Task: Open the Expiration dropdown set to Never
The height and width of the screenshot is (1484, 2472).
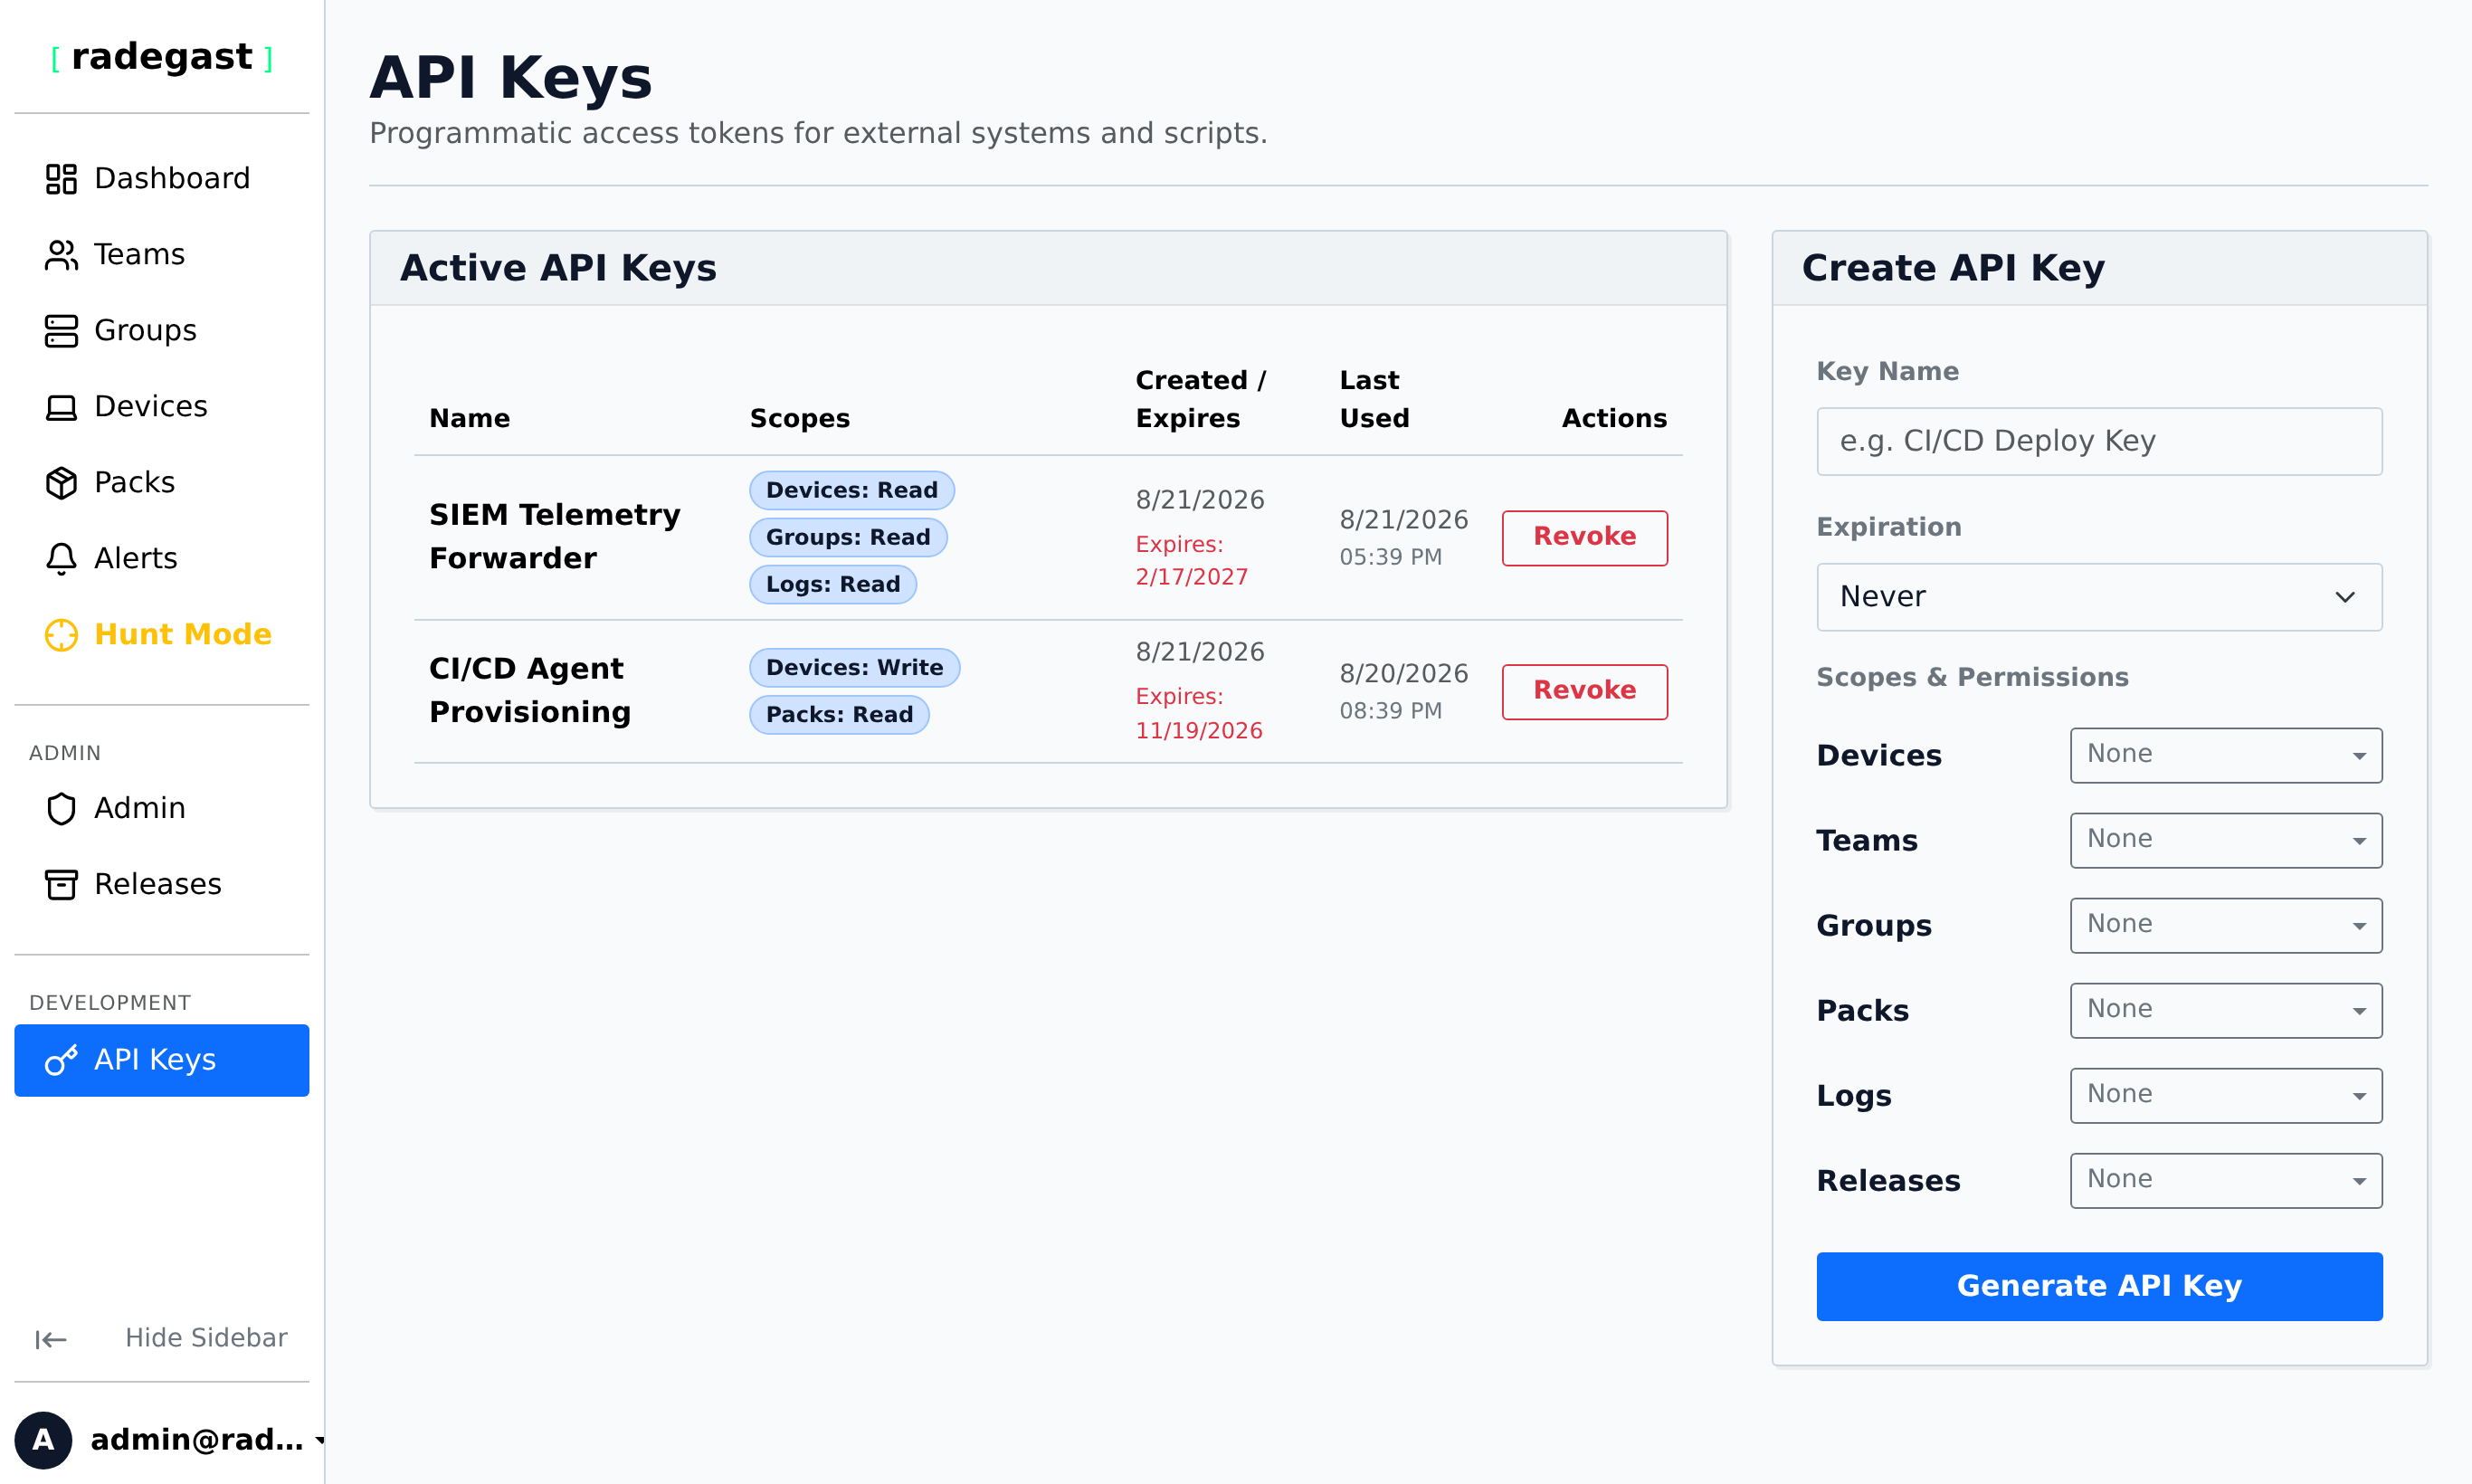Action: (x=2099, y=597)
